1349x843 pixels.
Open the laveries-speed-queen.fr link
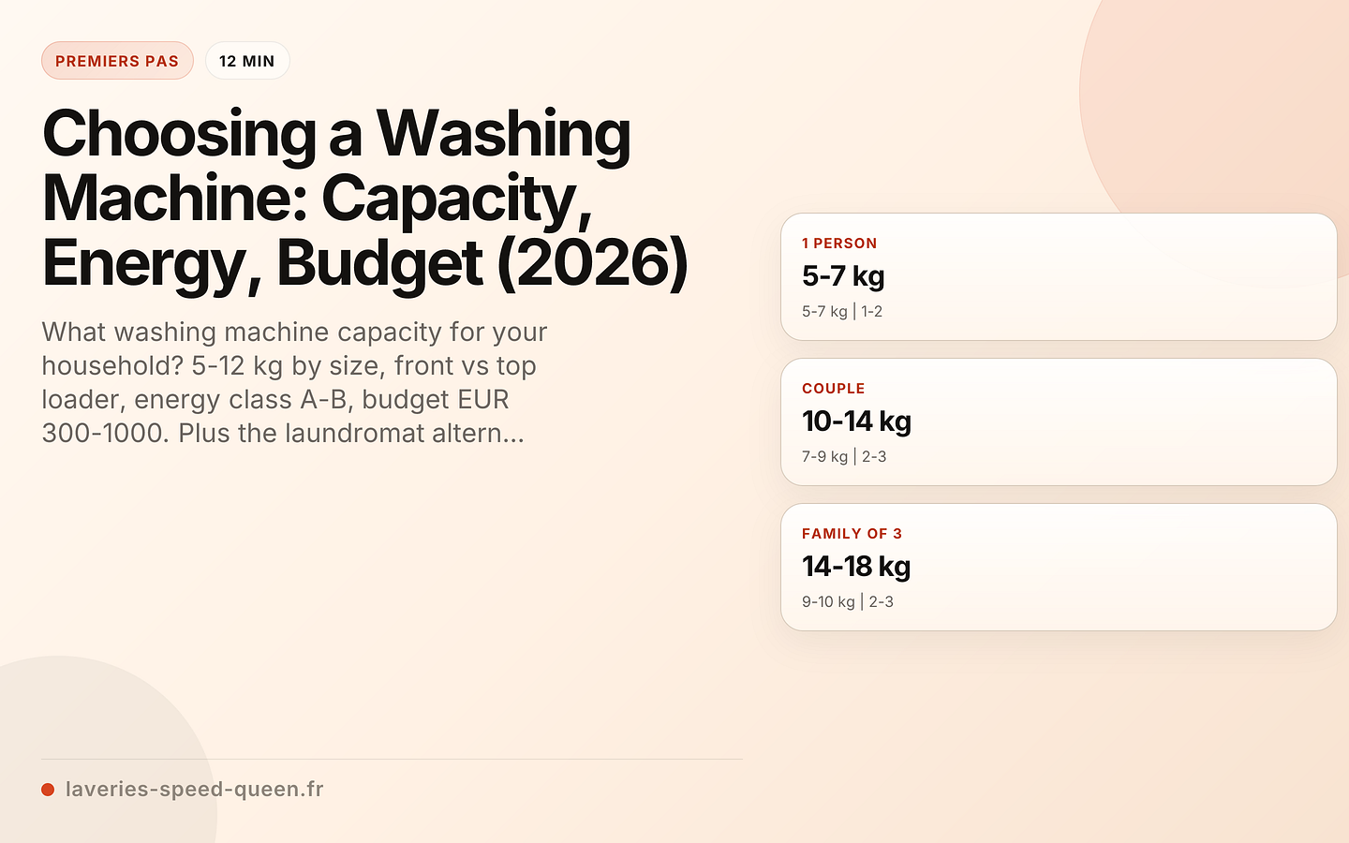point(194,790)
